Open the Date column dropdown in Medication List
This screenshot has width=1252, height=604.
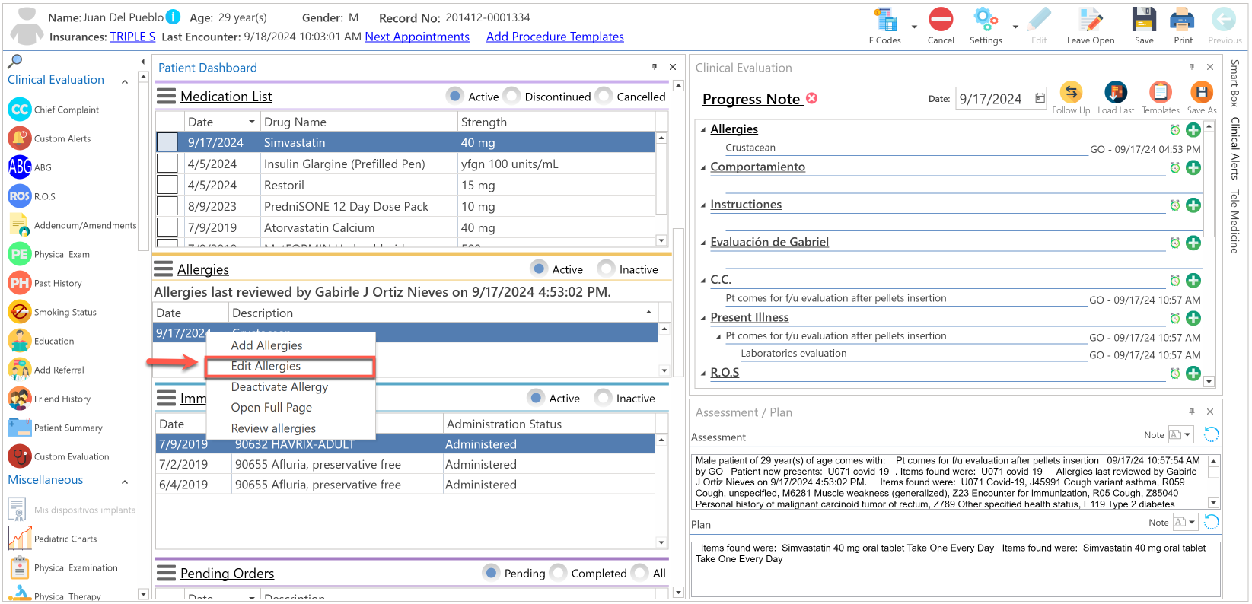[x=252, y=122]
